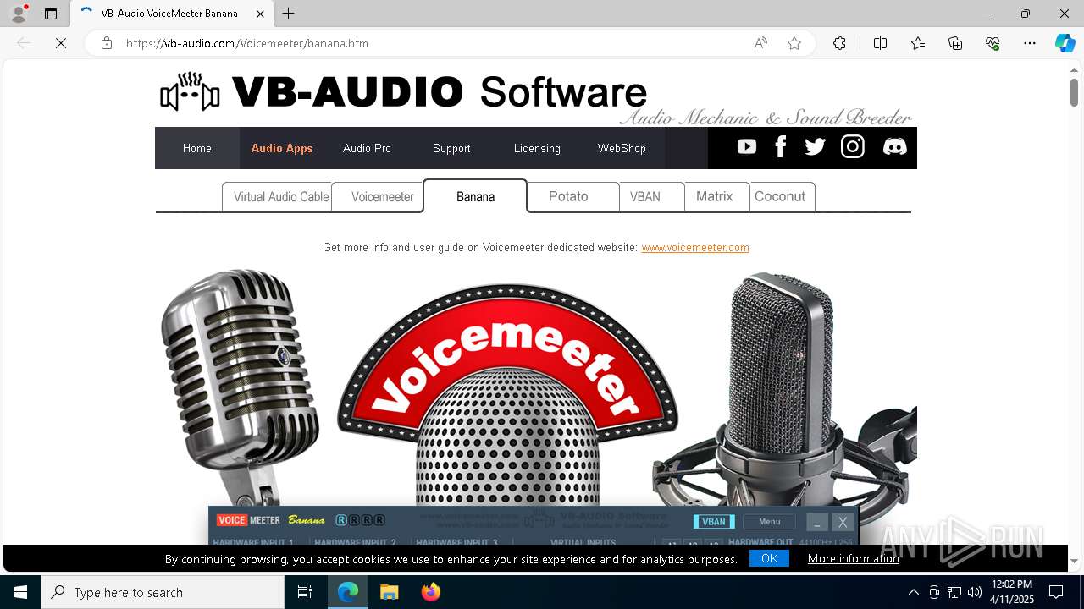Viewport: 1084px width, 609px height.
Task: Open the Licensing menu item
Action: [537, 148]
